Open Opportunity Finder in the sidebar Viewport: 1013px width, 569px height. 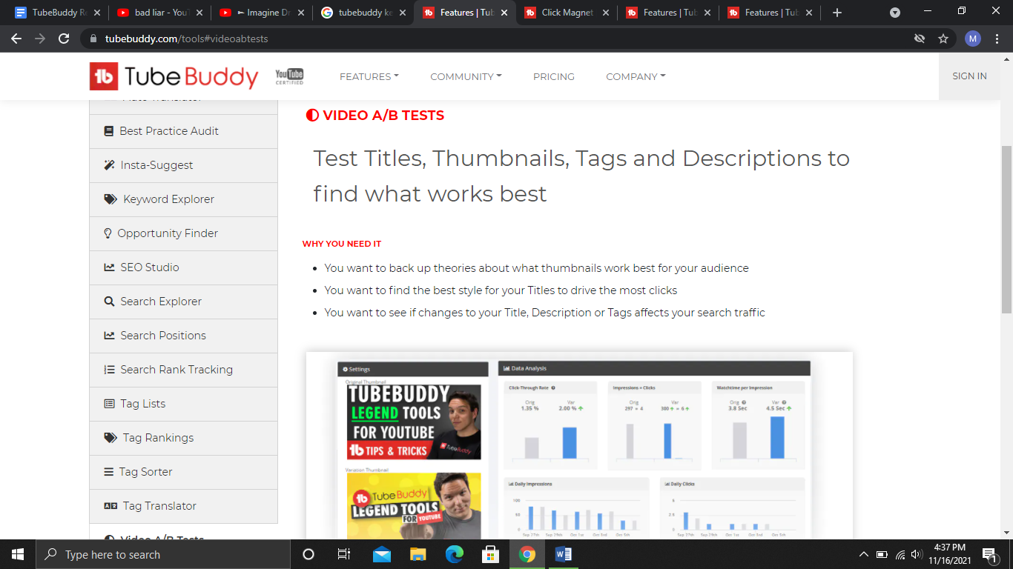pyautogui.click(x=183, y=233)
